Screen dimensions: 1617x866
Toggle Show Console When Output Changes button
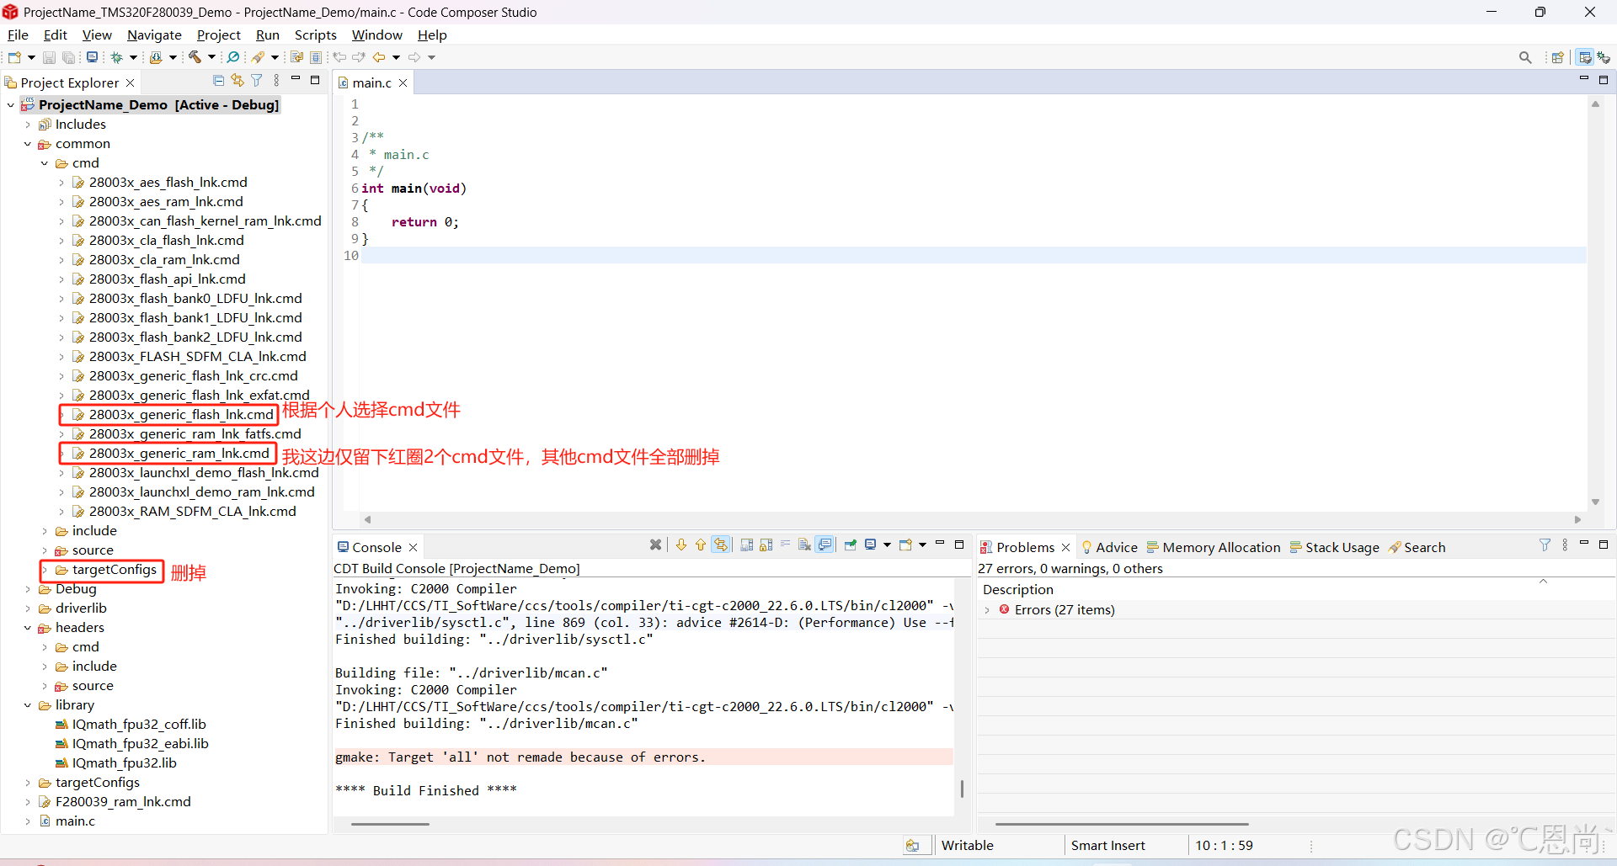[825, 545]
